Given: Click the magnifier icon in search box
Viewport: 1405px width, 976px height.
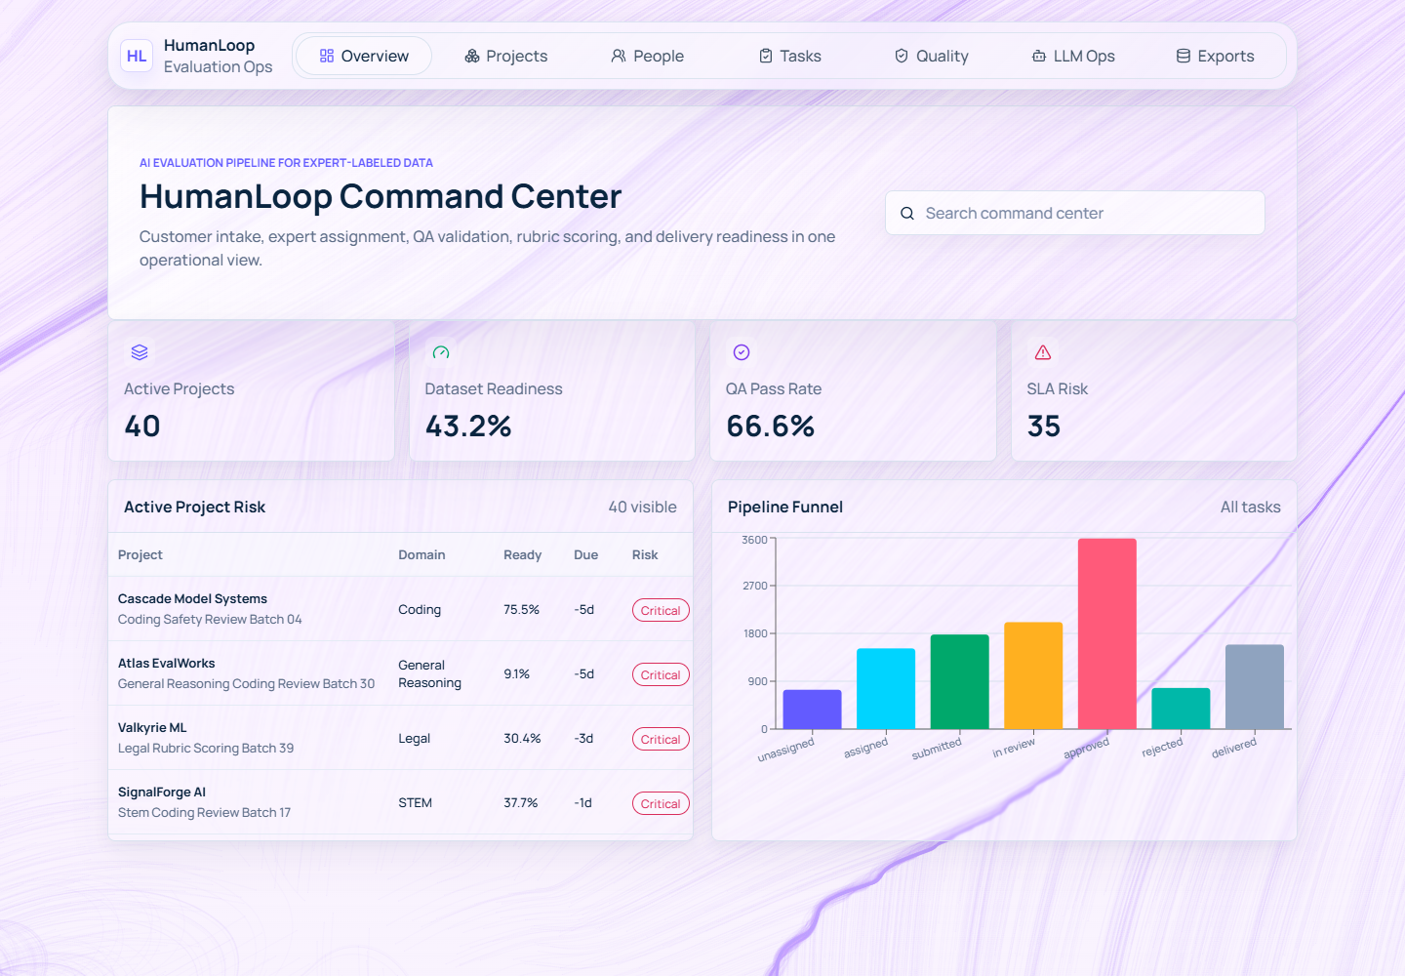Looking at the screenshot, I should point(907,213).
